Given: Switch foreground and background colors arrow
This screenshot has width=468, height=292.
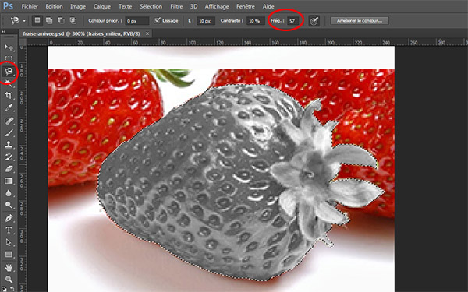Looking at the screenshot, I should point(12,289).
